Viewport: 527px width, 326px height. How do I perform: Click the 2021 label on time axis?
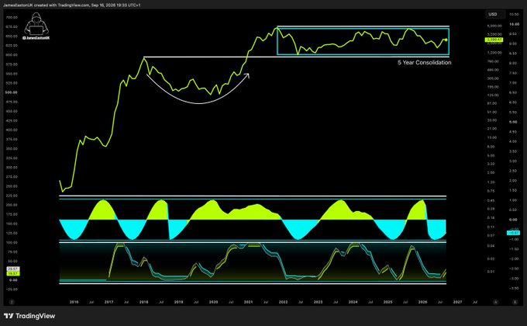click(248, 302)
